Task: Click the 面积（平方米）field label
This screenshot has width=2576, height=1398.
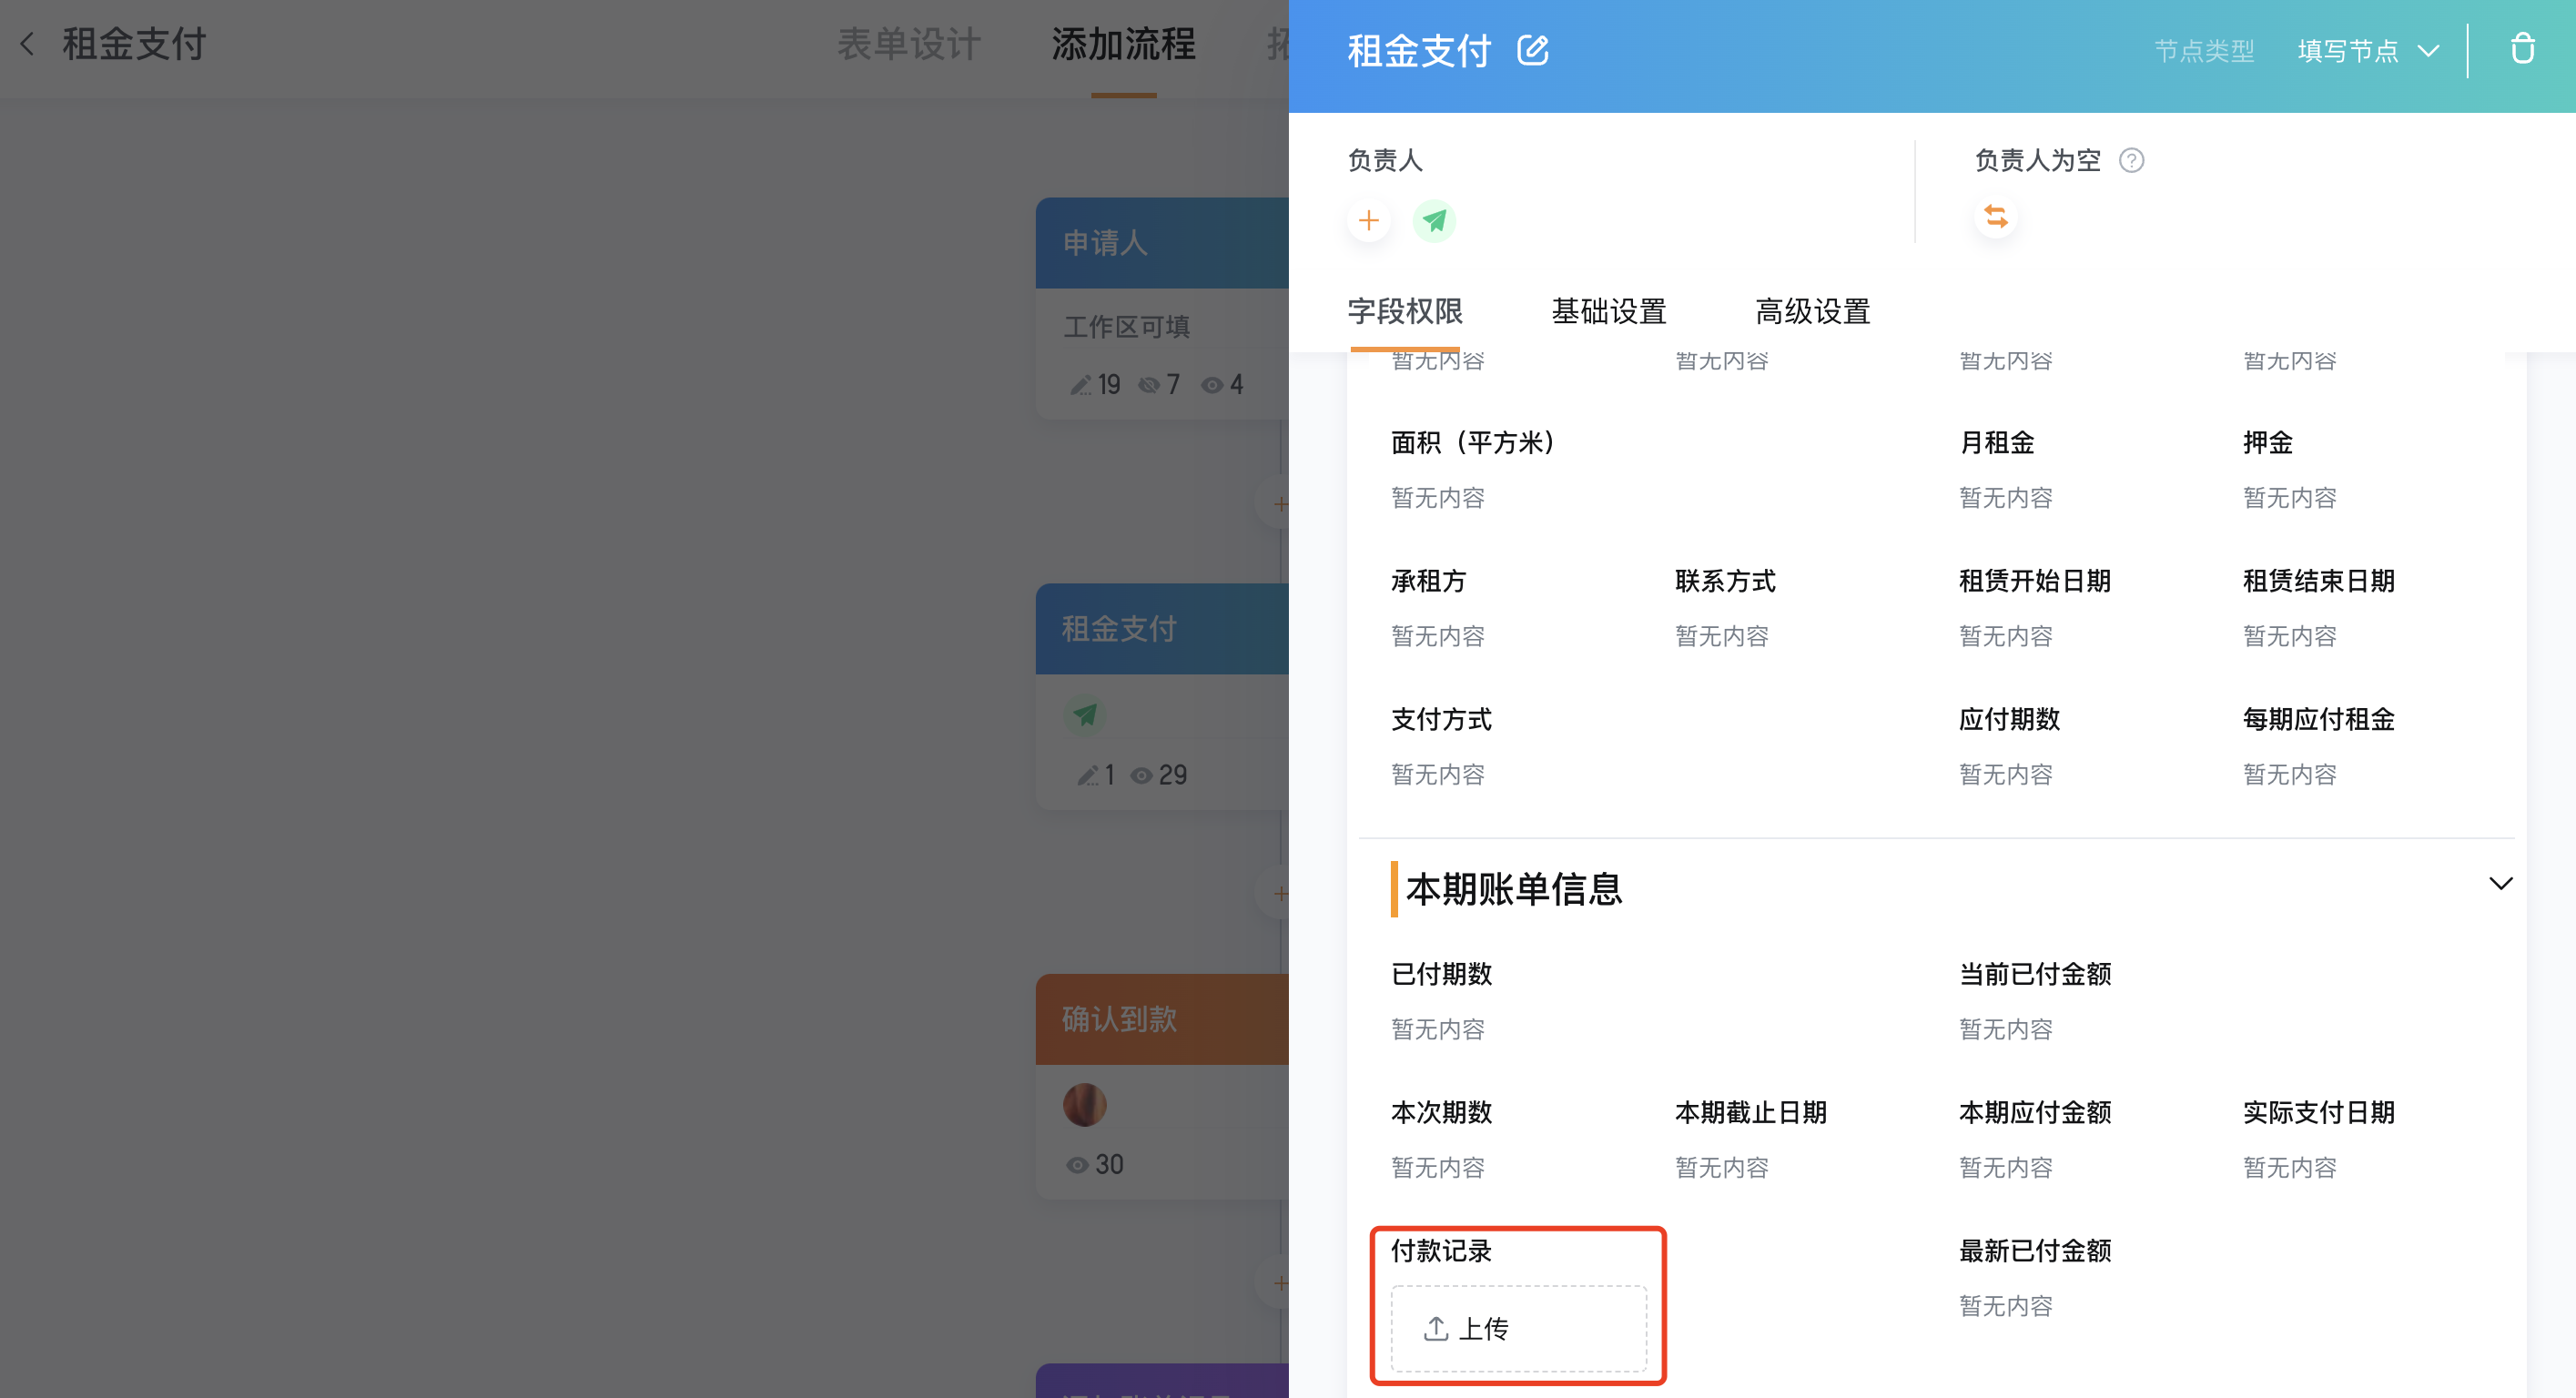Action: click(1473, 442)
